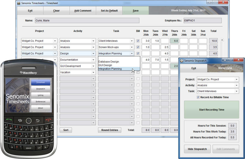Image resolution: width=245 pixels, height=159 pixels.
Task: Open Preferences on BlackBerry menu
Action: (x=41, y=101)
